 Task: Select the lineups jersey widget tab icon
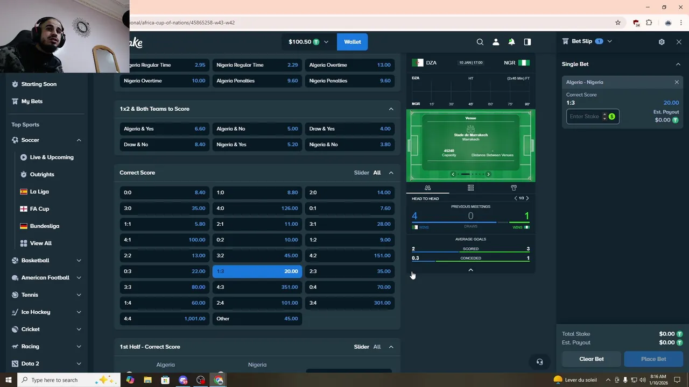(x=514, y=188)
